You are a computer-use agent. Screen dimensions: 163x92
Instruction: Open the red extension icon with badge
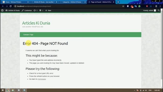pyautogui.click(x=132, y=6)
